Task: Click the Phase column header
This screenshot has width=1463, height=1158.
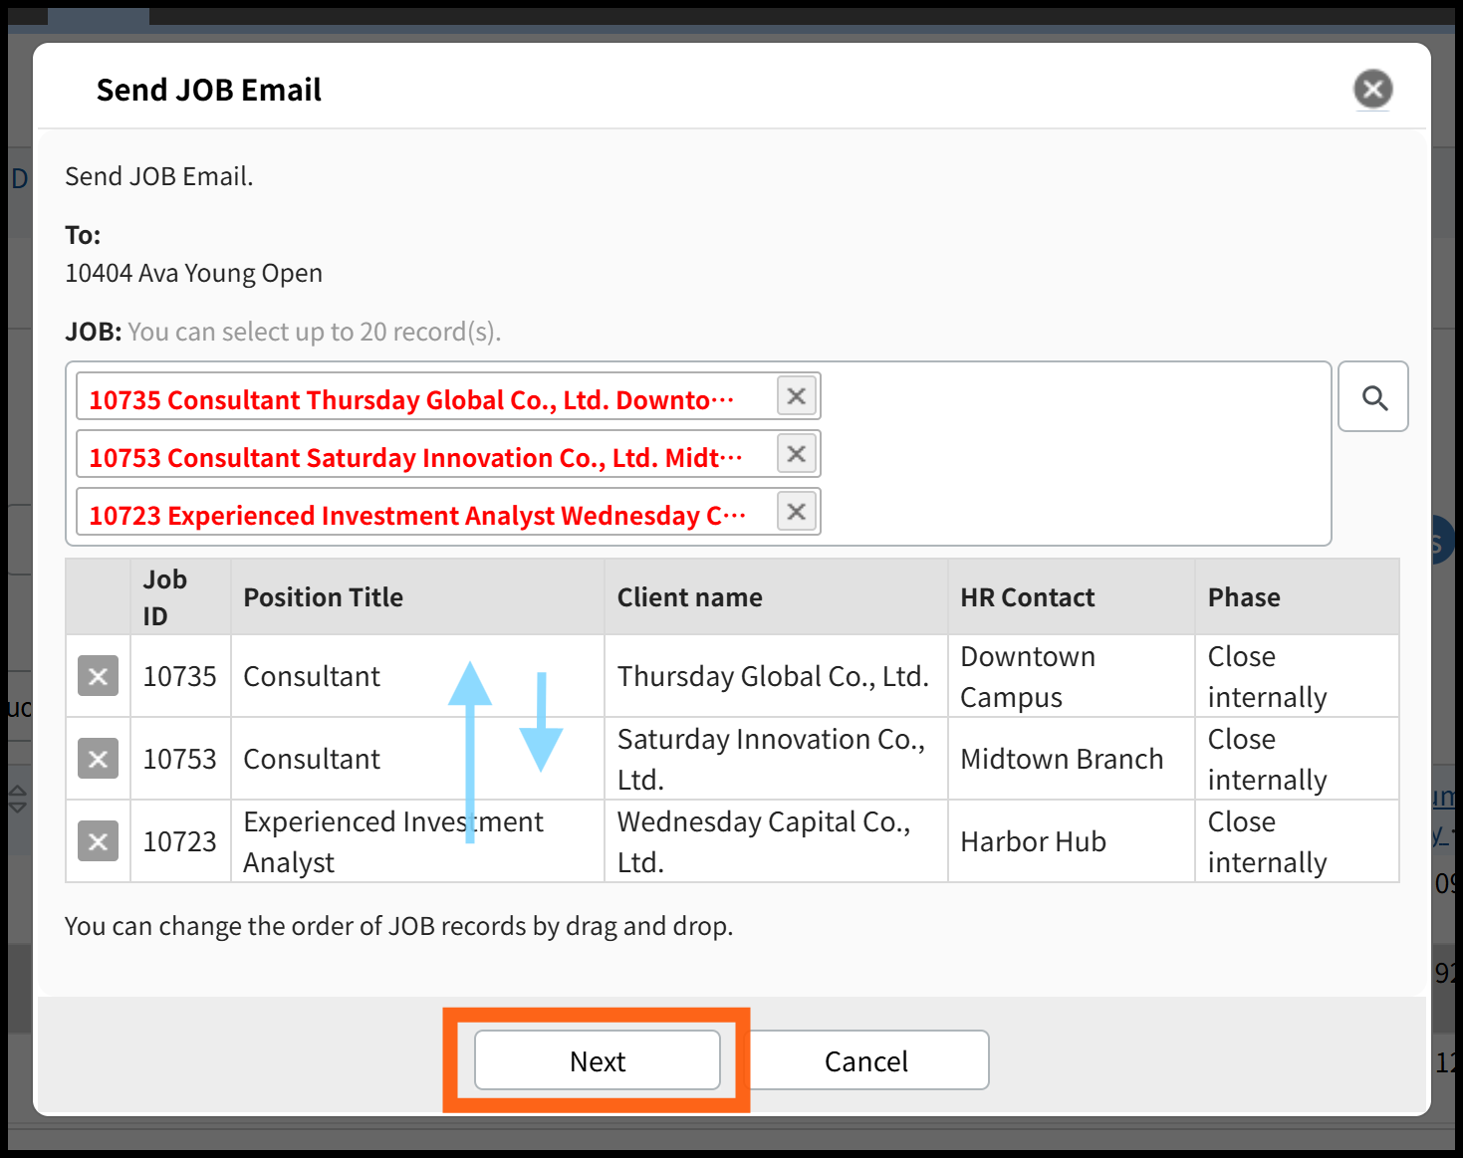Action: (1244, 597)
